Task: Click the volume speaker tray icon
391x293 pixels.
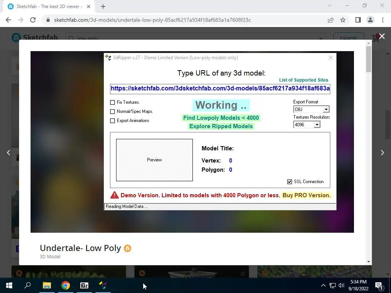Action: [341, 285]
